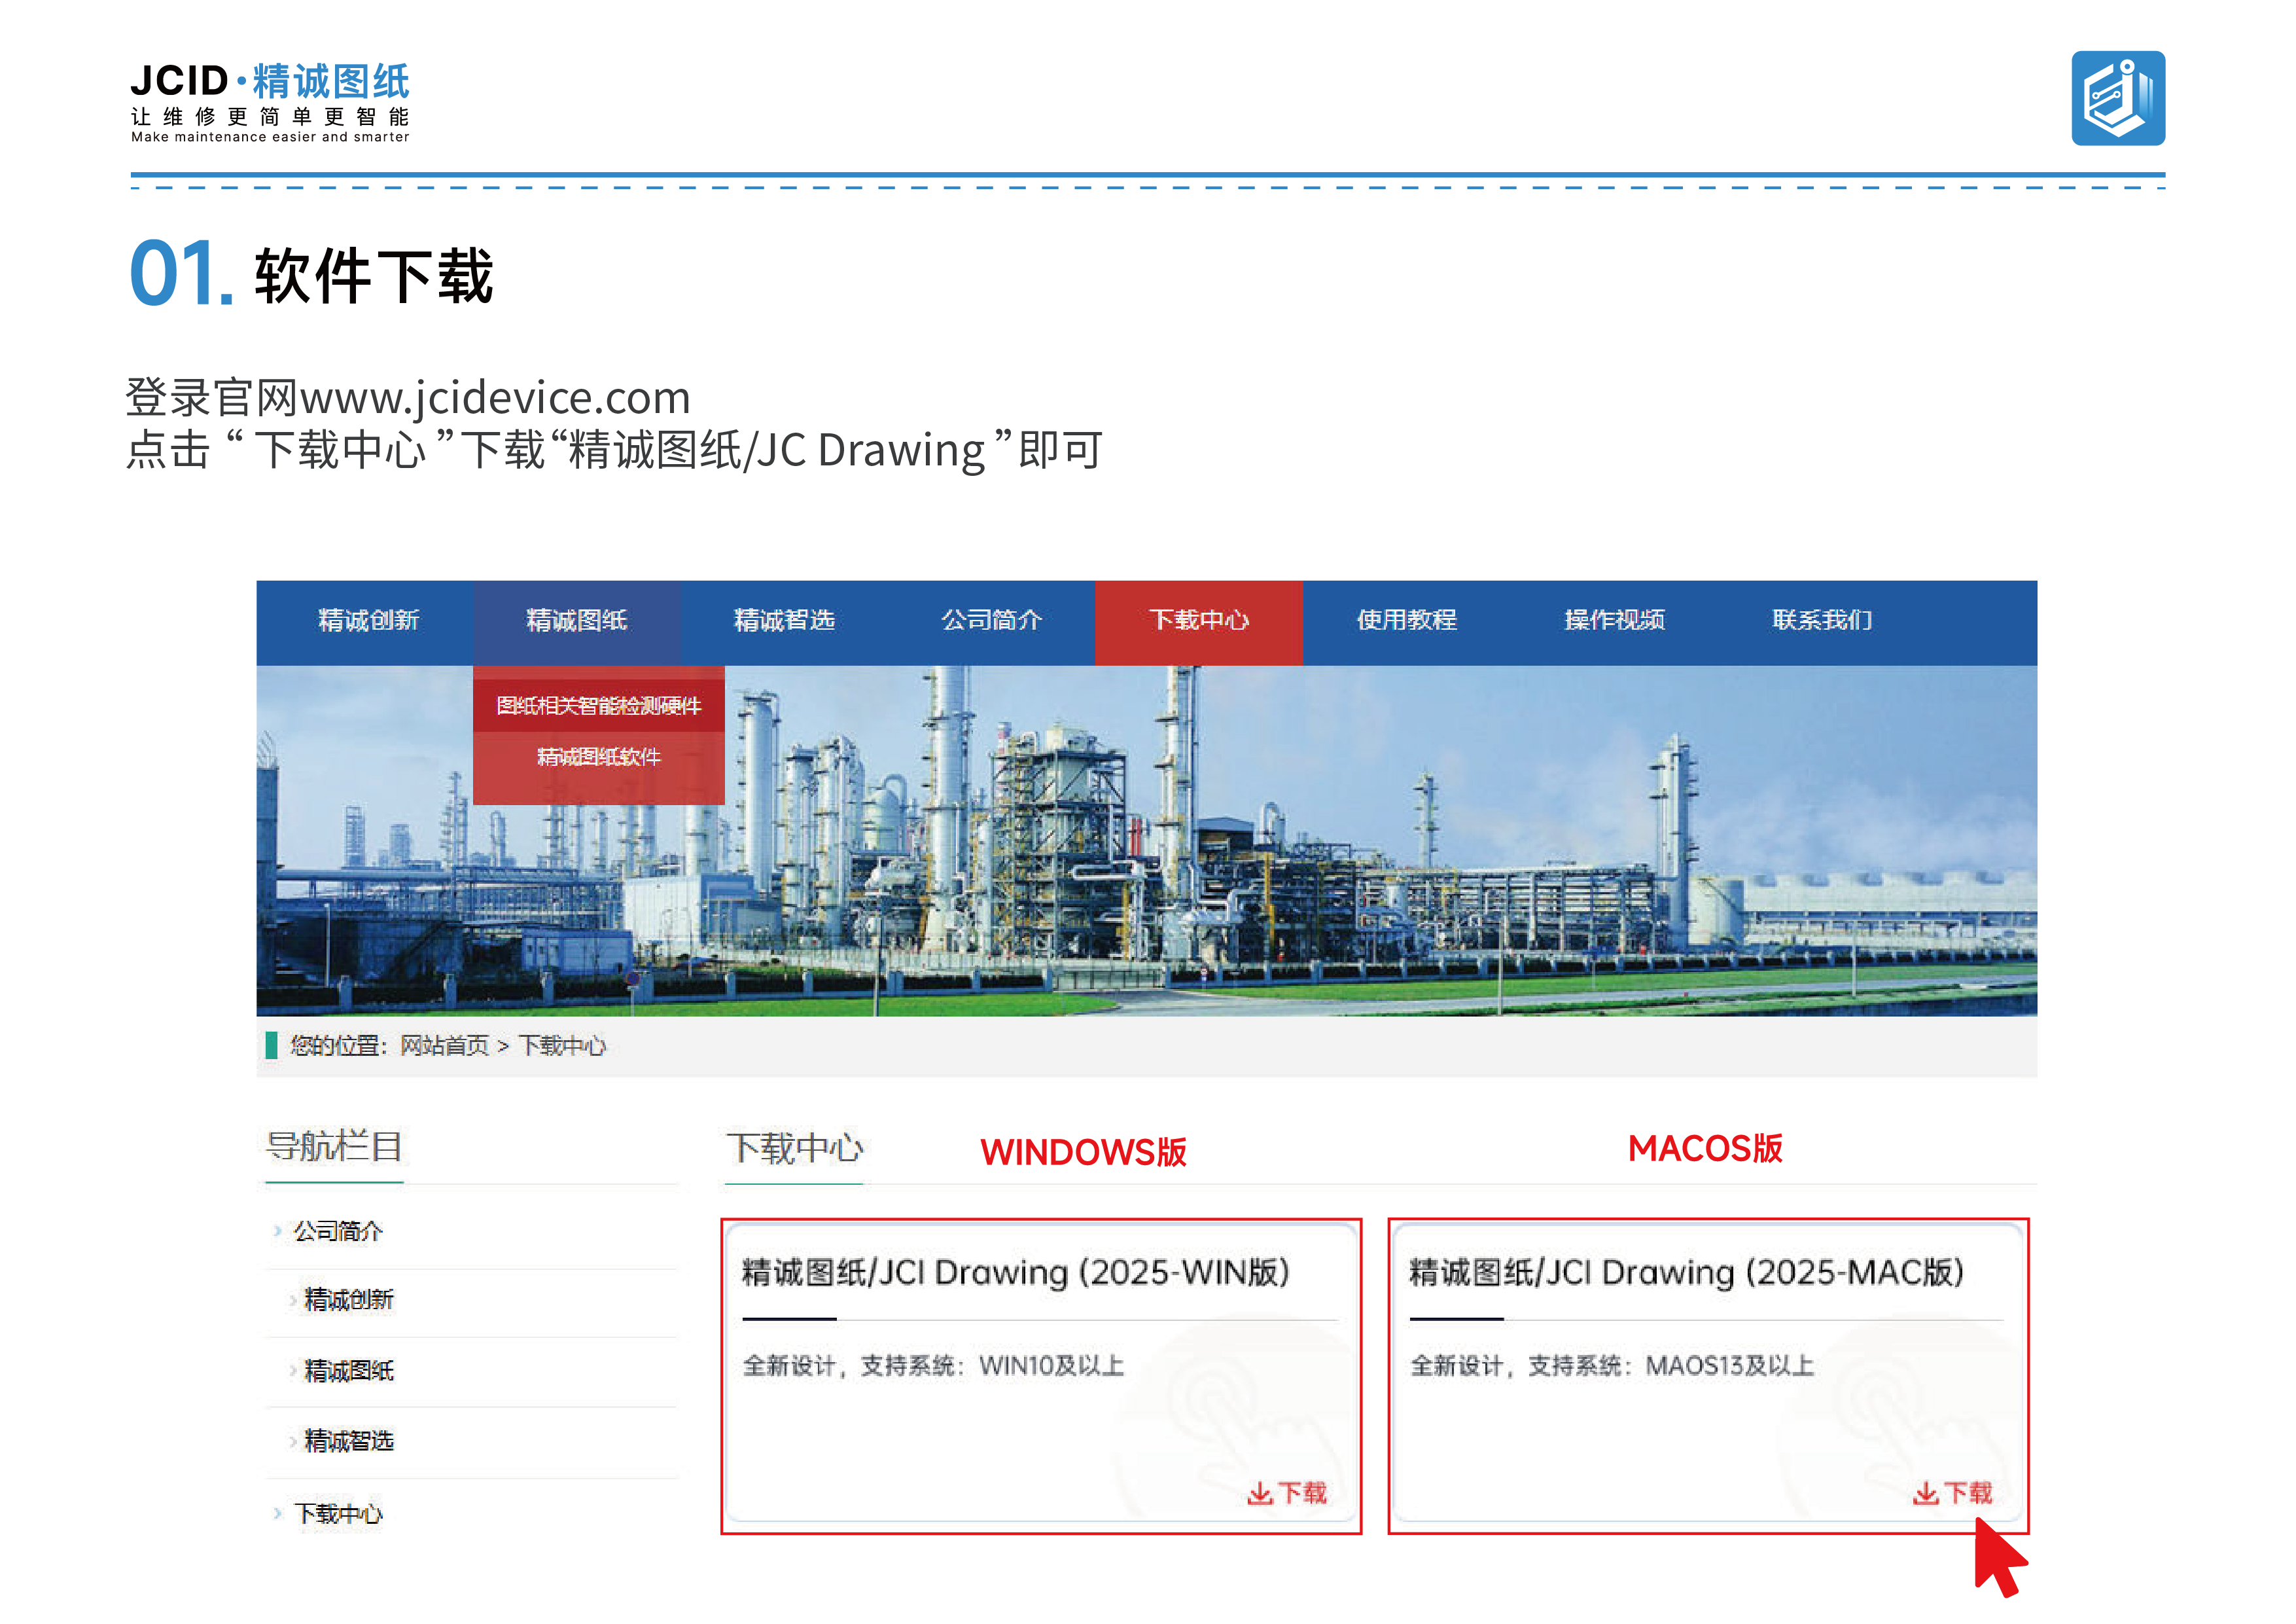
Task: Go to 精诚智选 in navigation bar
Action: point(784,621)
